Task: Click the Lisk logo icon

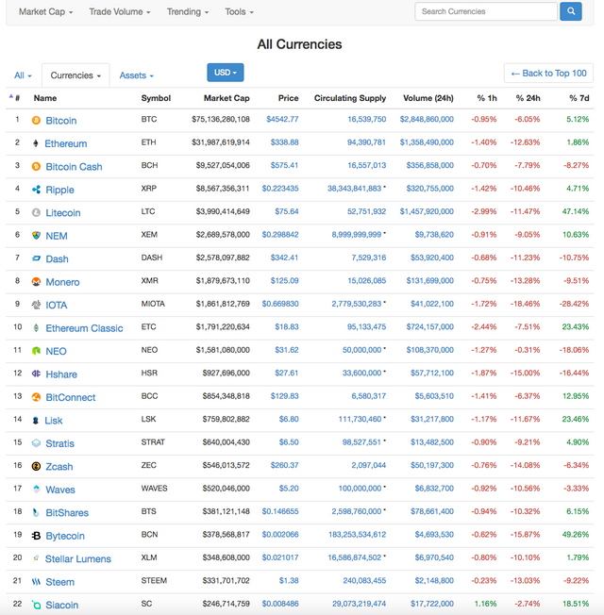Action: tap(36, 421)
